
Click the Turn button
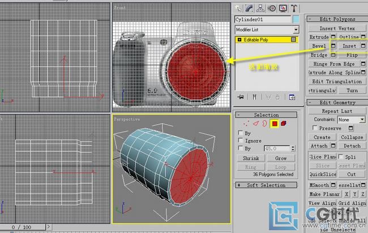(352, 91)
